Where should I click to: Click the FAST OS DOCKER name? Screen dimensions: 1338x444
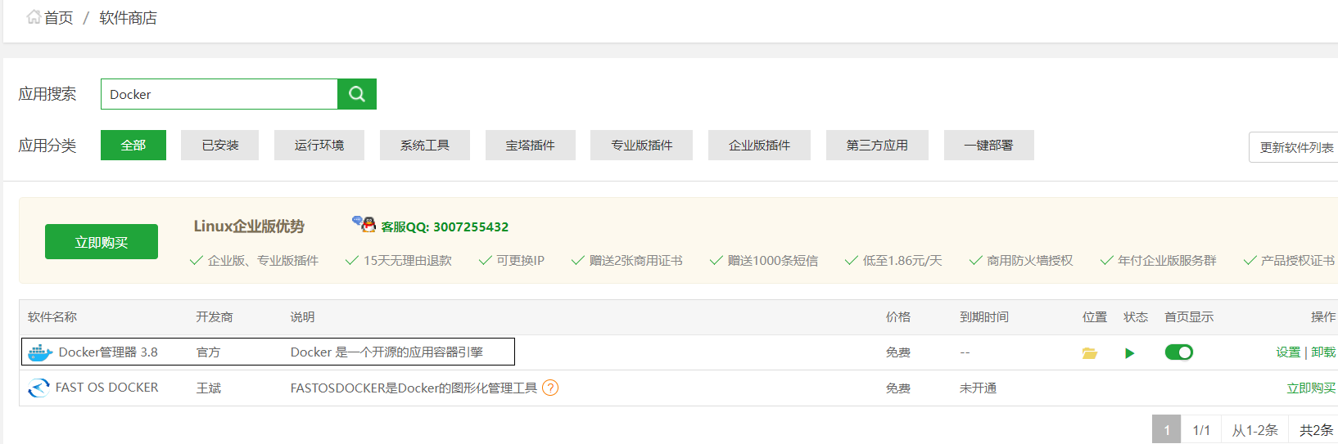click(x=107, y=388)
